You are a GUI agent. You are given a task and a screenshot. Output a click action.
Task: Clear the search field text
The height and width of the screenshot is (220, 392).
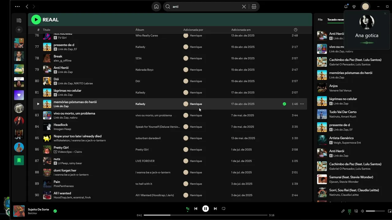coord(244,6)
